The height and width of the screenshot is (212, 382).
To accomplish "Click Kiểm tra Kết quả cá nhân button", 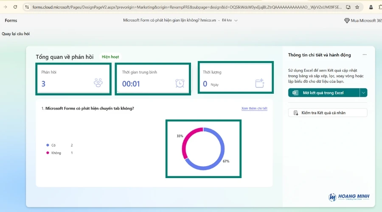I will pos(328,113).
